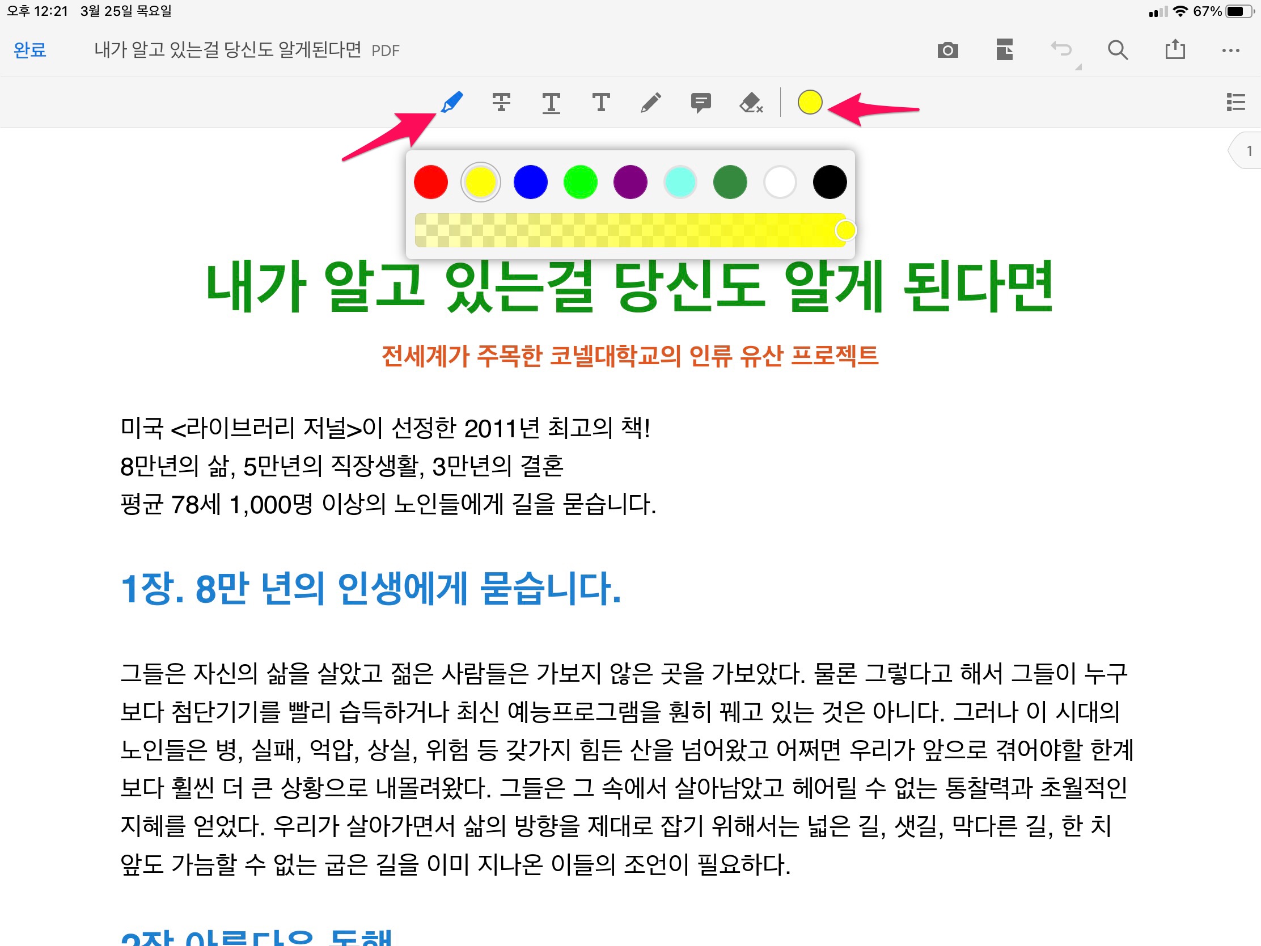Select the strikethrough text tool
This screenshot has width=1261, height=946.
click(501, 103)
